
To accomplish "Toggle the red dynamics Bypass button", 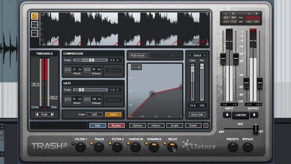I will [x=116, y=126].
